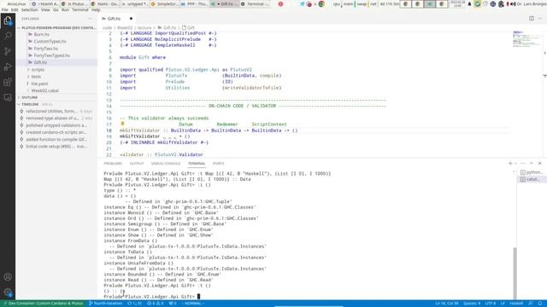
Task: Click ports forwarded indicator in status bar
Action: tap(173, 304)
